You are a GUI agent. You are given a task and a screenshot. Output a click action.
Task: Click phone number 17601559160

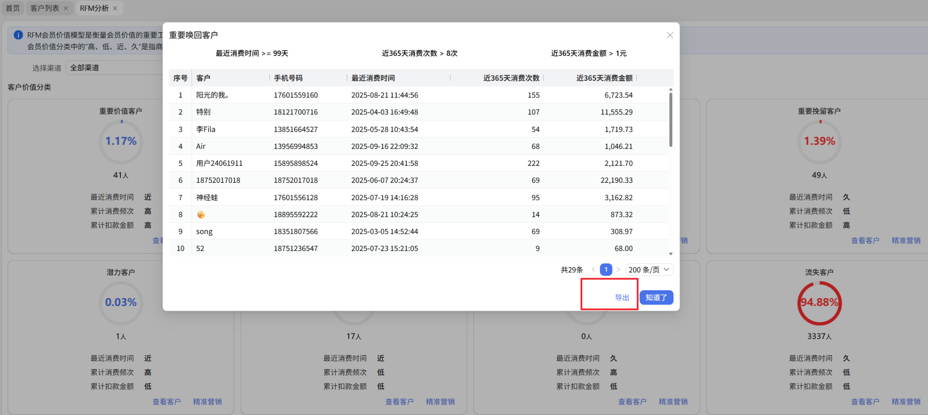click(x=296, y=95)
